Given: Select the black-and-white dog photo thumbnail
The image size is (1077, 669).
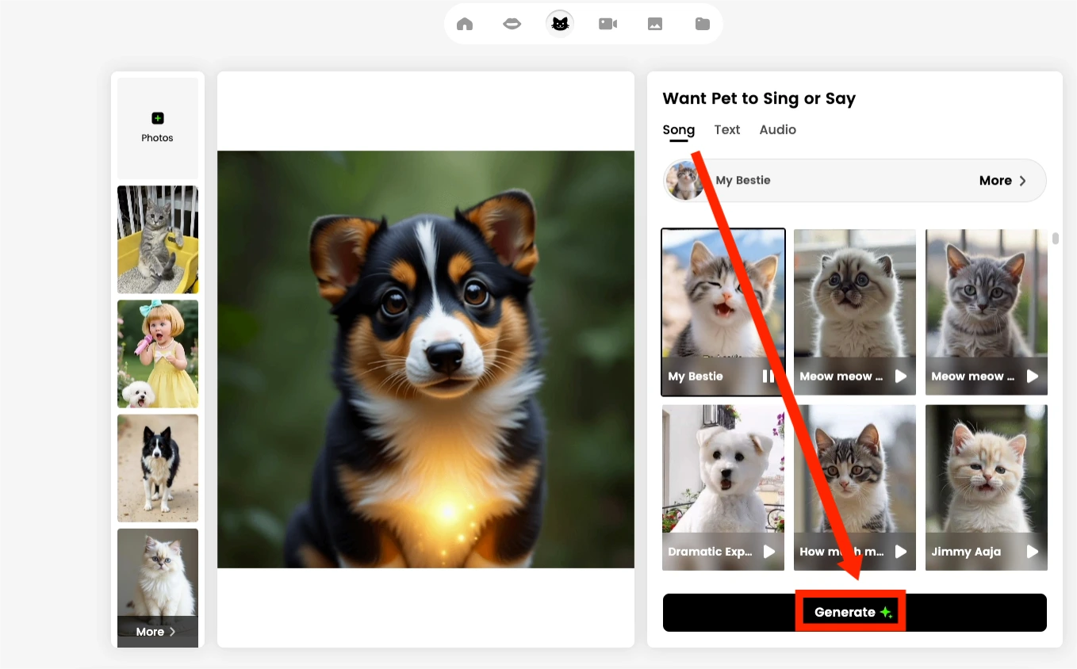Looking at the screenshot, I should coord(157,468).
